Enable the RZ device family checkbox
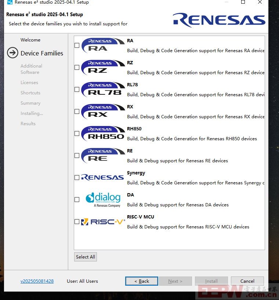The image size is (279, 300). (x=77, y=67)
